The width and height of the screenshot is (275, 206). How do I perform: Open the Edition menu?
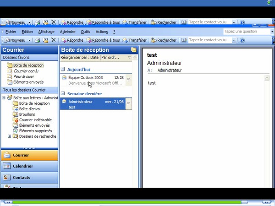(27, 32)
